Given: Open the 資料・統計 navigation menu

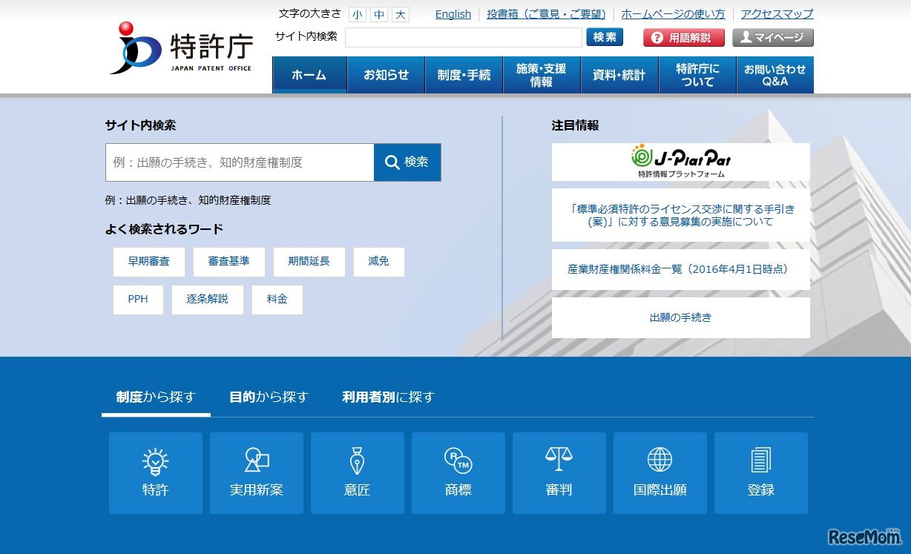Looking at the screenshot, I should click(x=619, y=74).
